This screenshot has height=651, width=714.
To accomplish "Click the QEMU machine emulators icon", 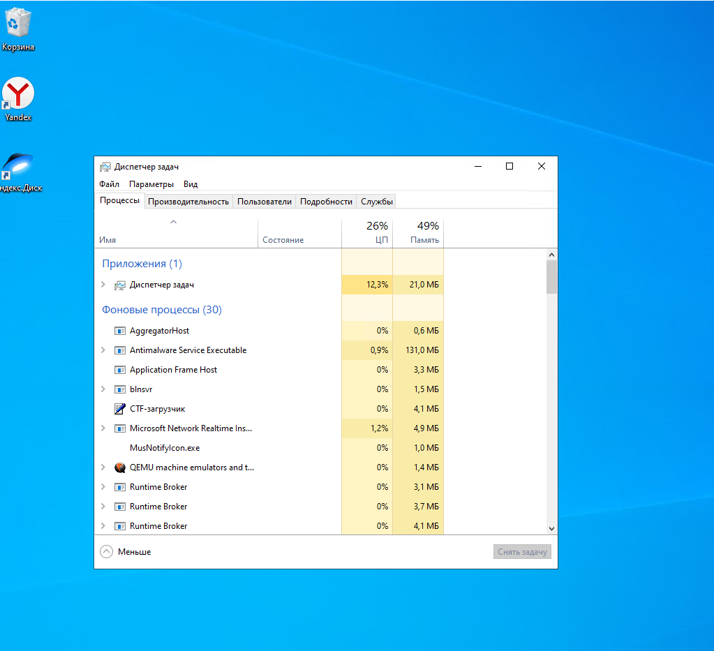I will [120, 467].
